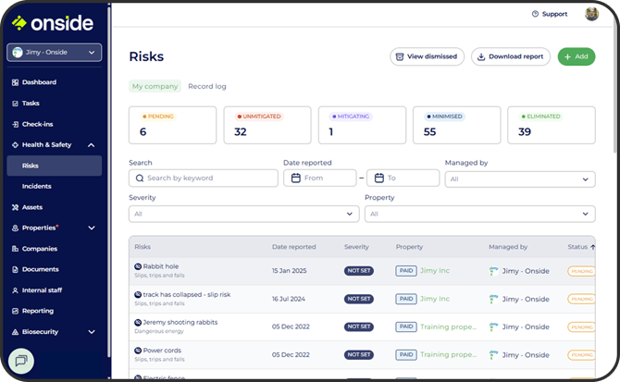The image size is (620, 382).
Task: Open the user profile avatar
Action: pos(591,14)
